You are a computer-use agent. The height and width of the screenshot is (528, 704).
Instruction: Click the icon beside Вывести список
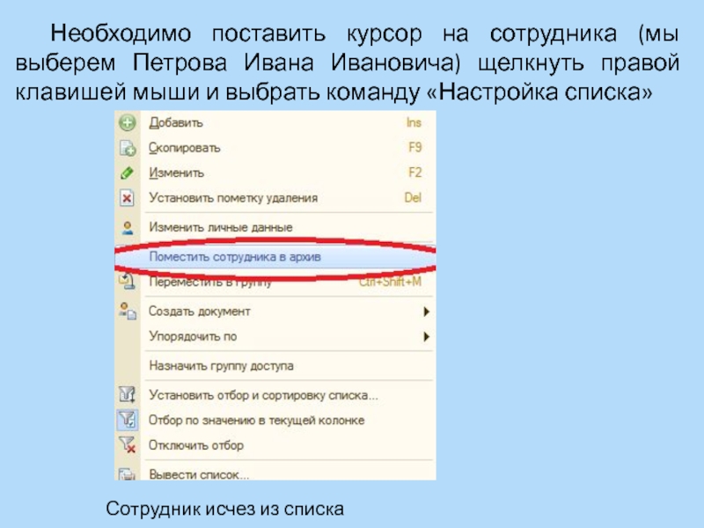pyautogui.click(x=127, y=473)
